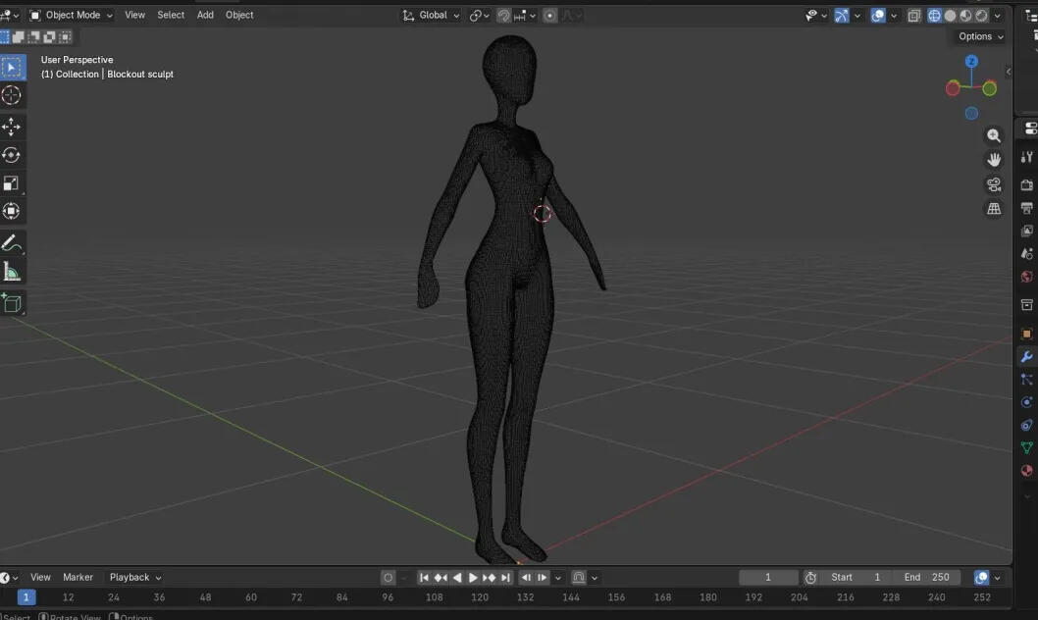Screen dimensions: 1038x620
Task: Select the Annotate pencil tool
Action: (x=11, y=243)
